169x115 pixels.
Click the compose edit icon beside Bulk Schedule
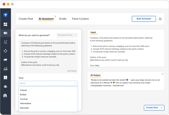tap(160, 19)
